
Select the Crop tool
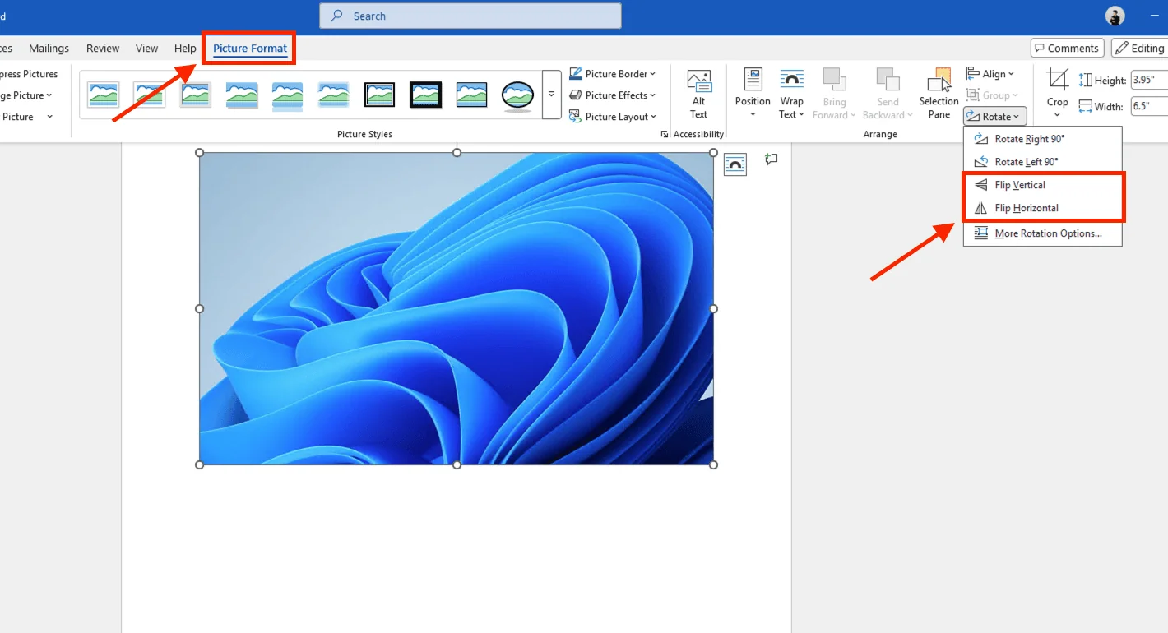pos(1057,93)
